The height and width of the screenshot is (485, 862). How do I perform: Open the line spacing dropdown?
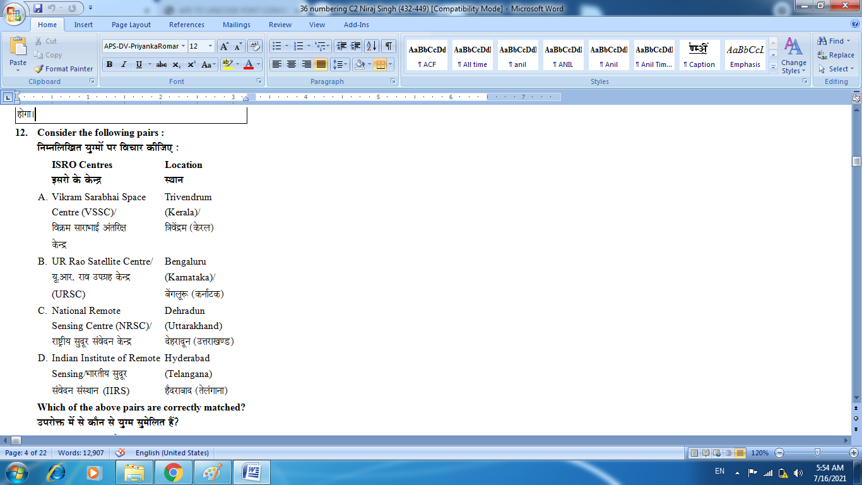340,64
